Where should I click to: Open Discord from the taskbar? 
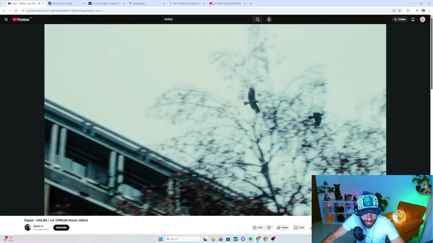click(243, 239)
